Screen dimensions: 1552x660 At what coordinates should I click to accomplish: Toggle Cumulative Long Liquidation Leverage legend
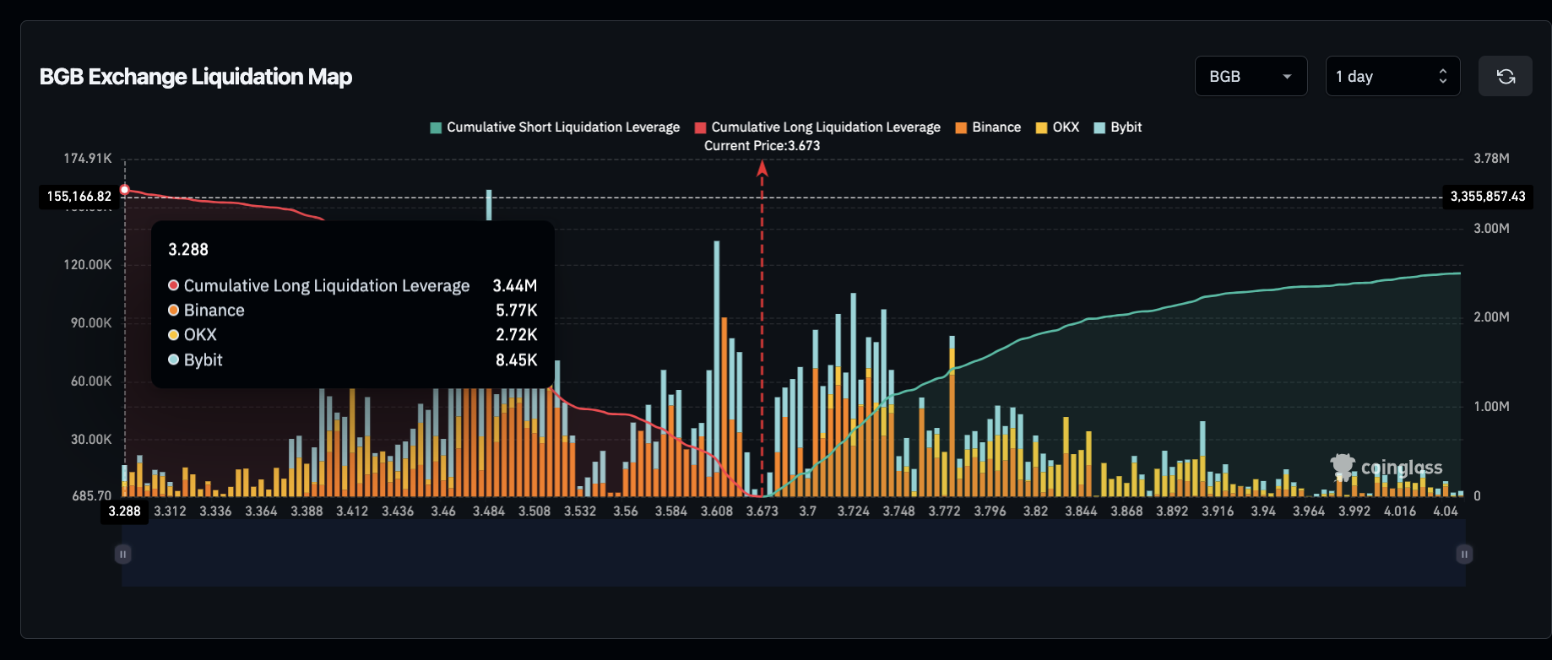[x=817, y=127]
